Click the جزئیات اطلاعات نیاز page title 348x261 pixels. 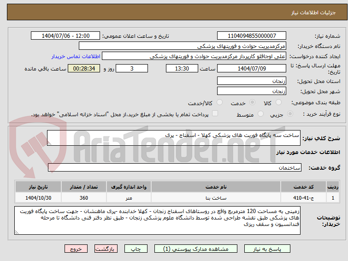(313, 12)
